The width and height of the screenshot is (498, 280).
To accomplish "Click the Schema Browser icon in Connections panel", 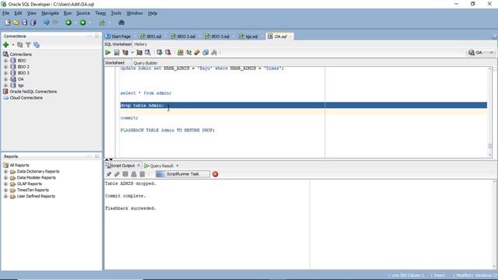I will tap(37, 45).
